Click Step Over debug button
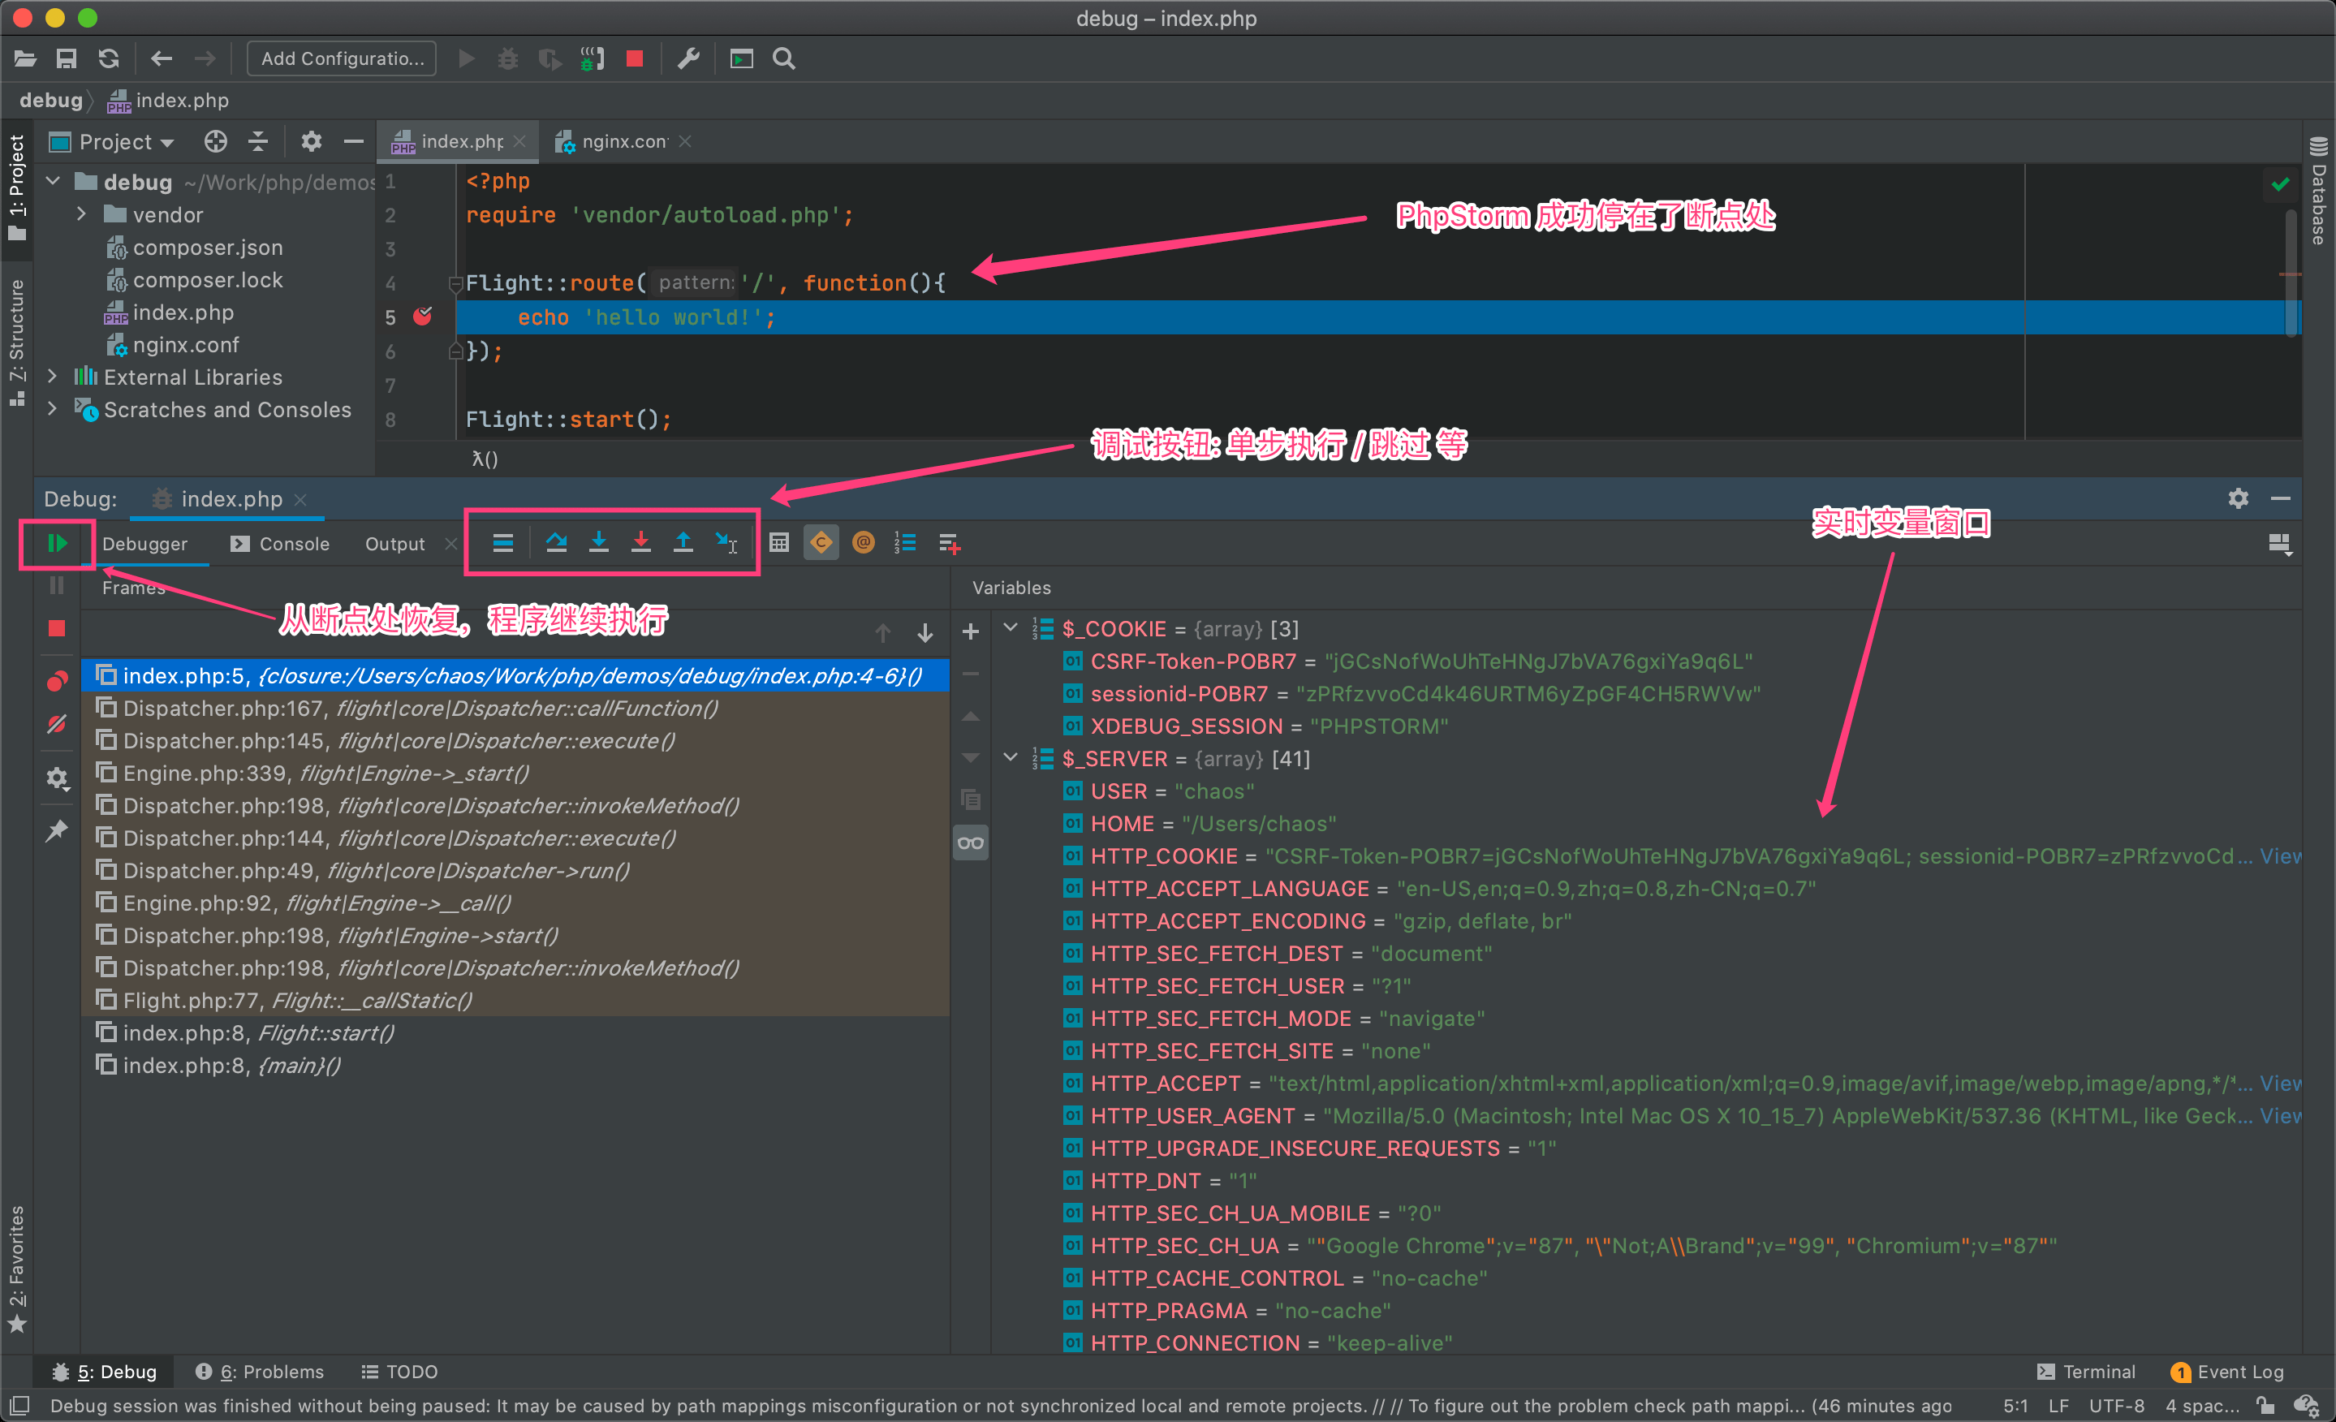Screen dimensions: 2336x1422 pyautogui.click(x=557, y=543)
